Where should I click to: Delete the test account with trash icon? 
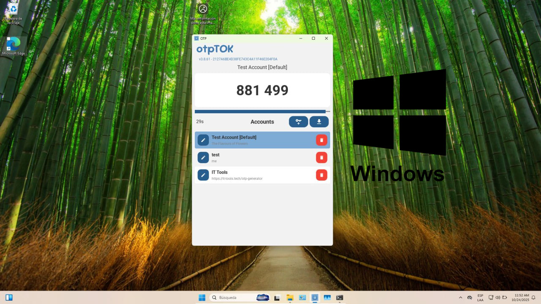point(322,157)
